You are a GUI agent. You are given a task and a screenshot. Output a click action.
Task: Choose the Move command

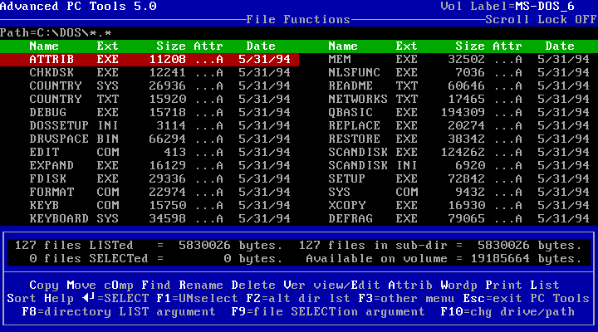point(81,286)
